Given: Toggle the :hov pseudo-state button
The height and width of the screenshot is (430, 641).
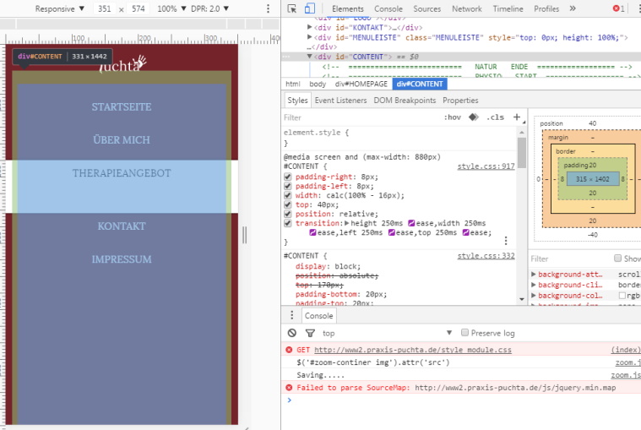Looking at the screenshot, I should pos(453,117).
